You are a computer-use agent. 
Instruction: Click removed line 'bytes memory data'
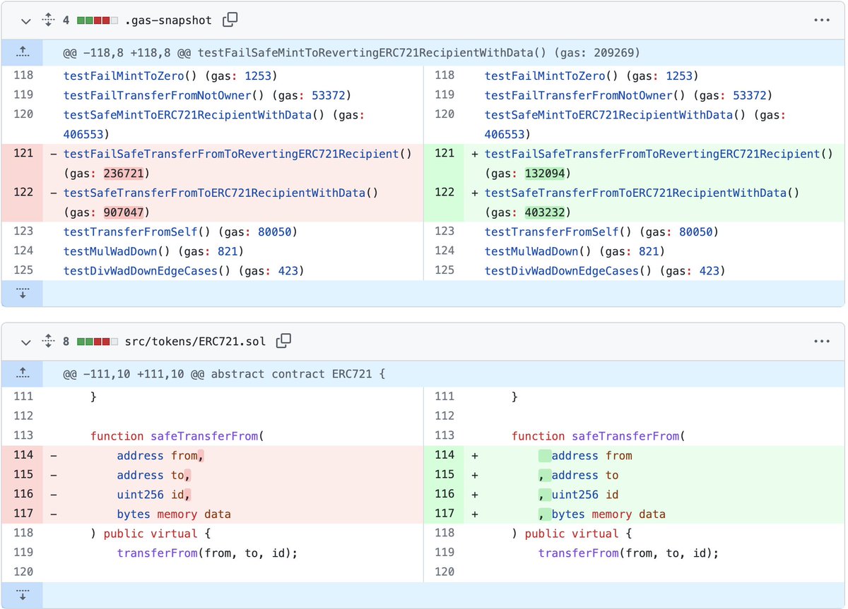[x=174, y=514]
